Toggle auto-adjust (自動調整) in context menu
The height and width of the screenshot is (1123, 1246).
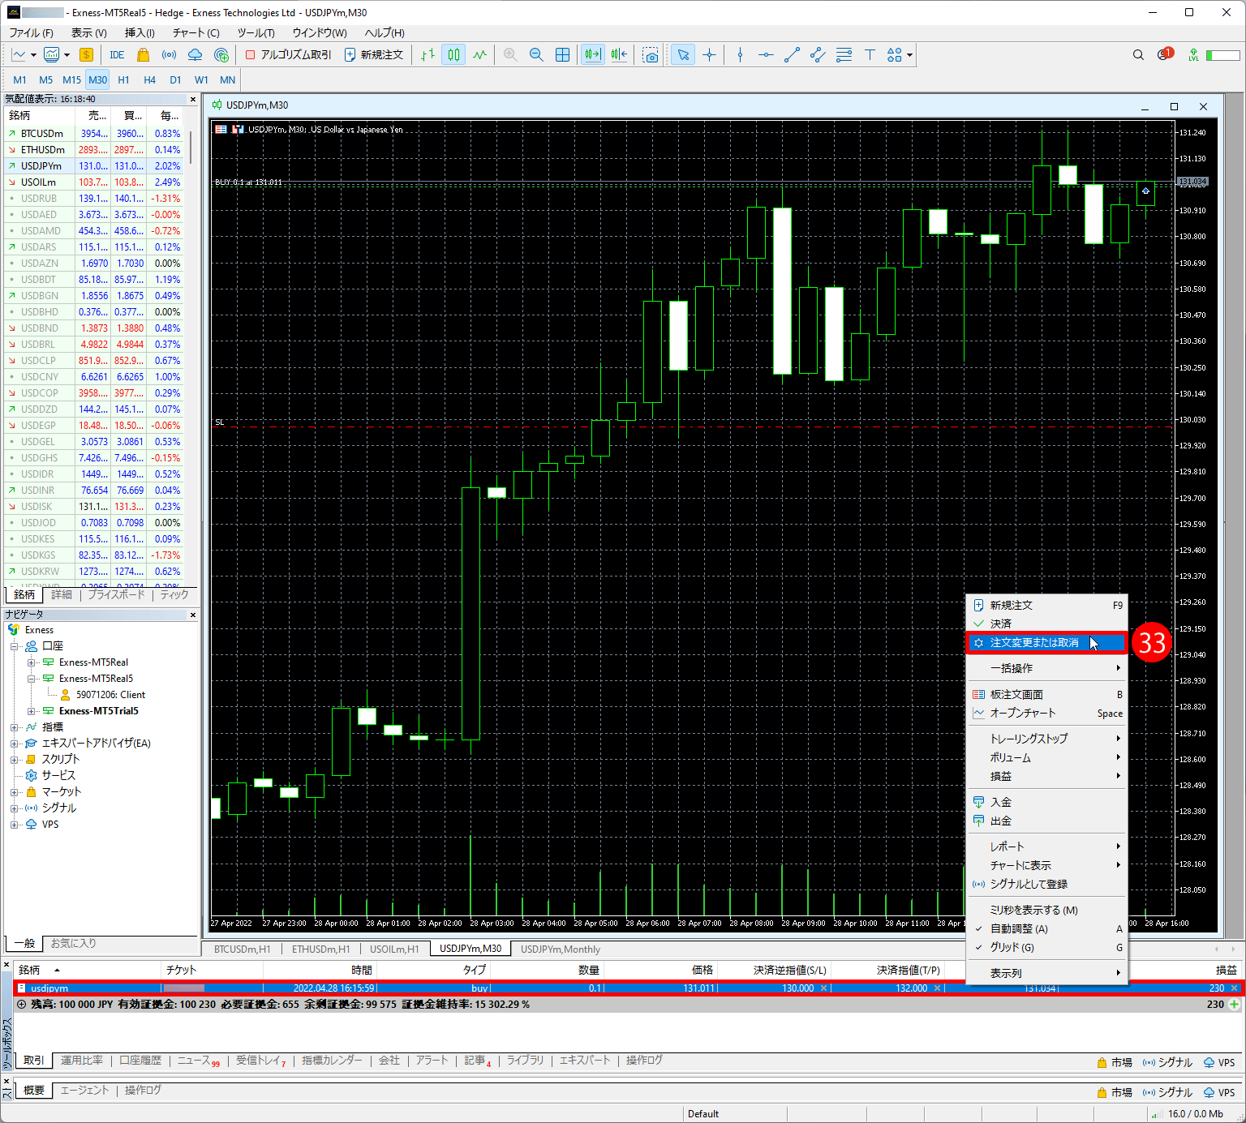pyautogui.click(x=1018, y=928)
